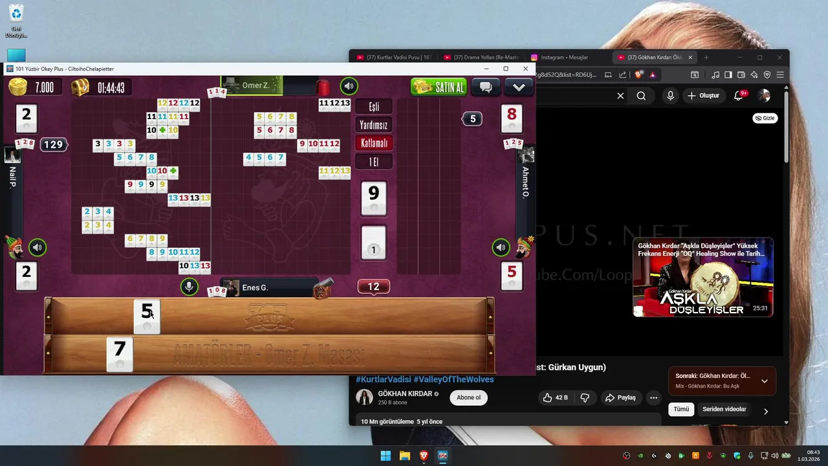The height and width of the screenshot is (466, 828).
Task: Show more filter chips with arrow
Action: [x=766, y=411]
